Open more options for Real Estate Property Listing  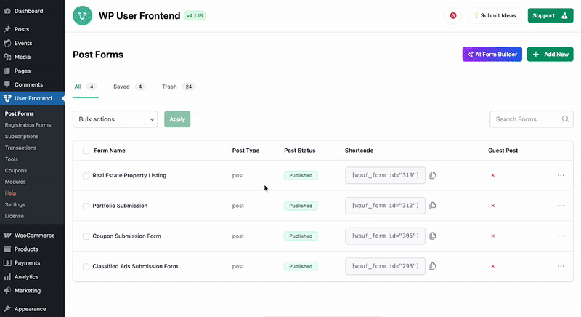click(561, 175)
